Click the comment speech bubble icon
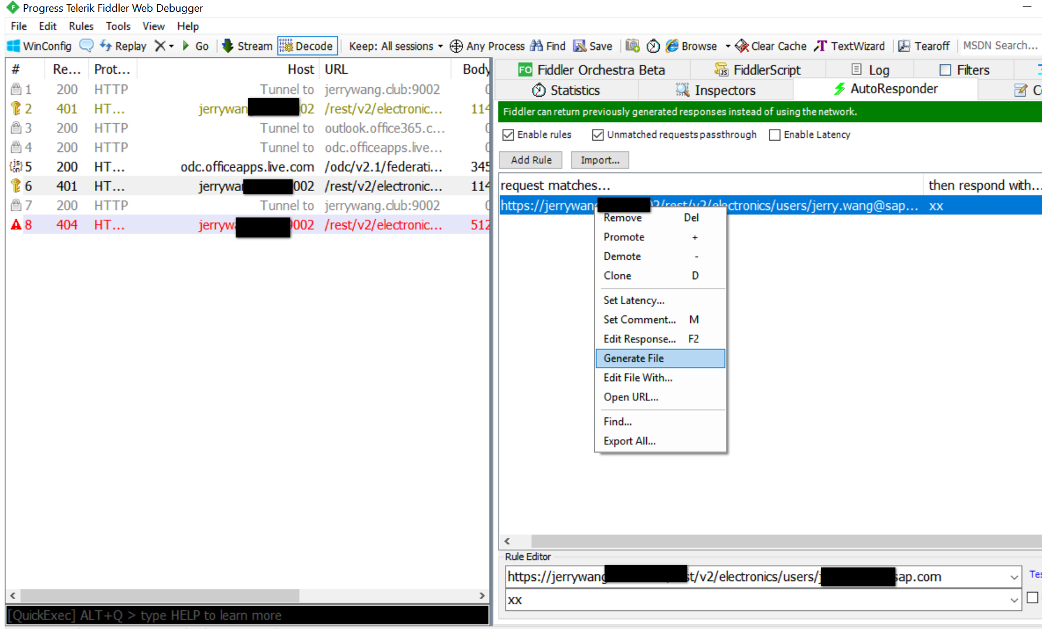This screenshot has height=629, width=1042. 86,45
